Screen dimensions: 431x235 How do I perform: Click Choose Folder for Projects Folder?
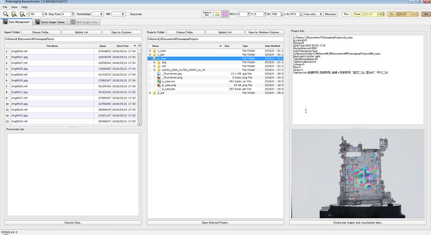(x=185, y=32)
